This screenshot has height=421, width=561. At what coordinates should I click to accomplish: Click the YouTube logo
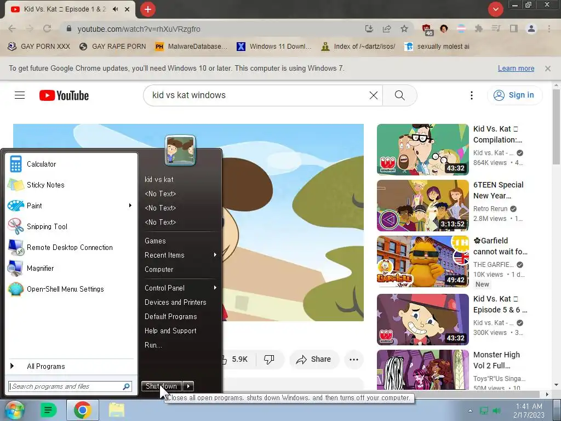(64, 95)
